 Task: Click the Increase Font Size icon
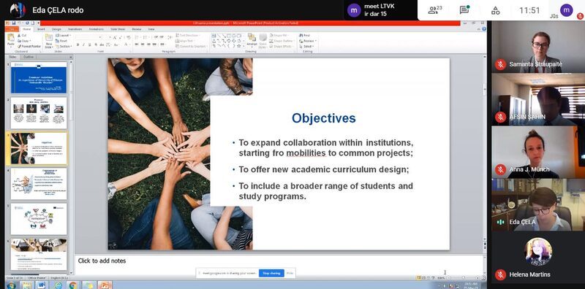pos(114,37)
